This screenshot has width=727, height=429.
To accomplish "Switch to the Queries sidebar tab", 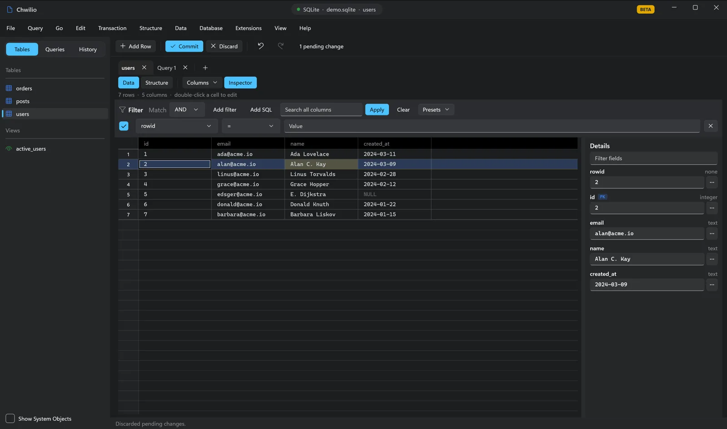I will pyautogui.click(x=55, y=49).
